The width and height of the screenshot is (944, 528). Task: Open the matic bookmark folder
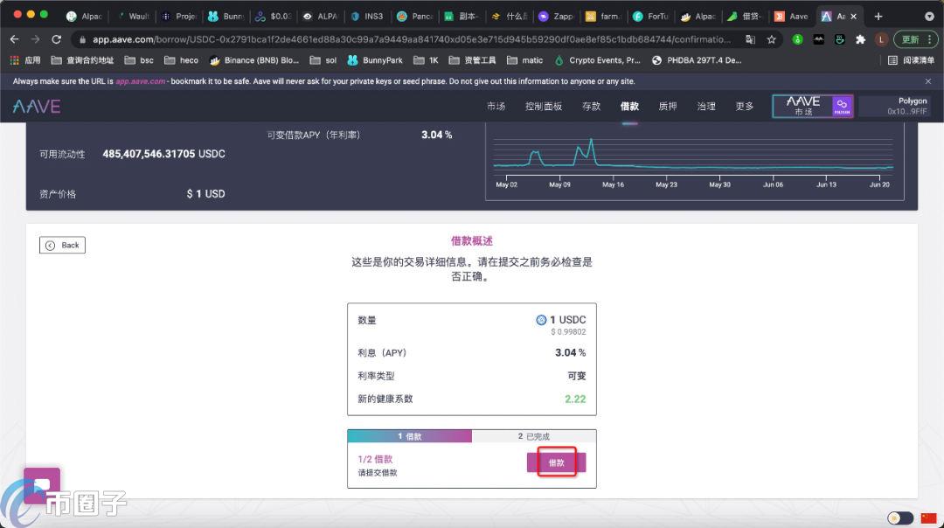pyautogui.click(x=525, y=60)
